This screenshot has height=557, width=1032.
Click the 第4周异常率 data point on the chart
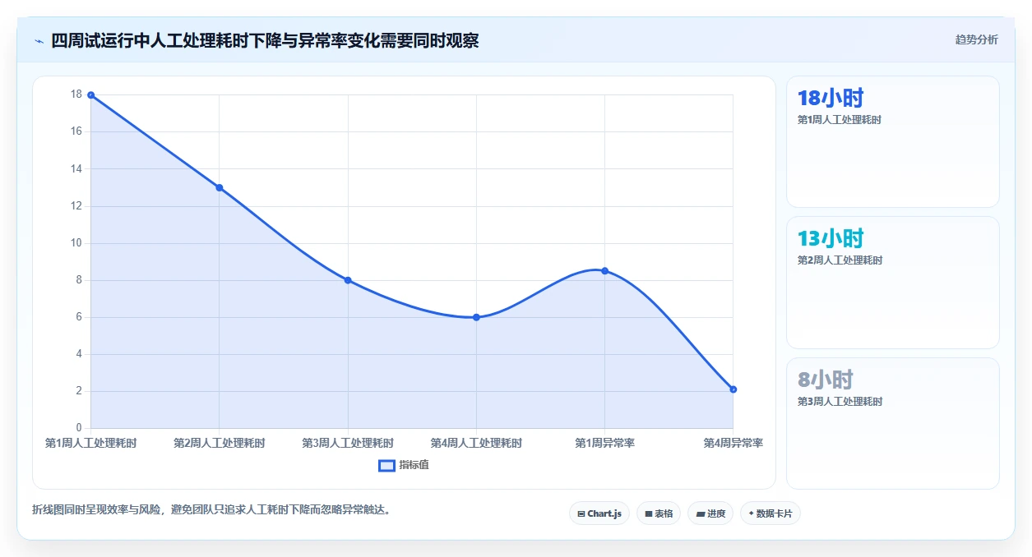click(733, 389)
